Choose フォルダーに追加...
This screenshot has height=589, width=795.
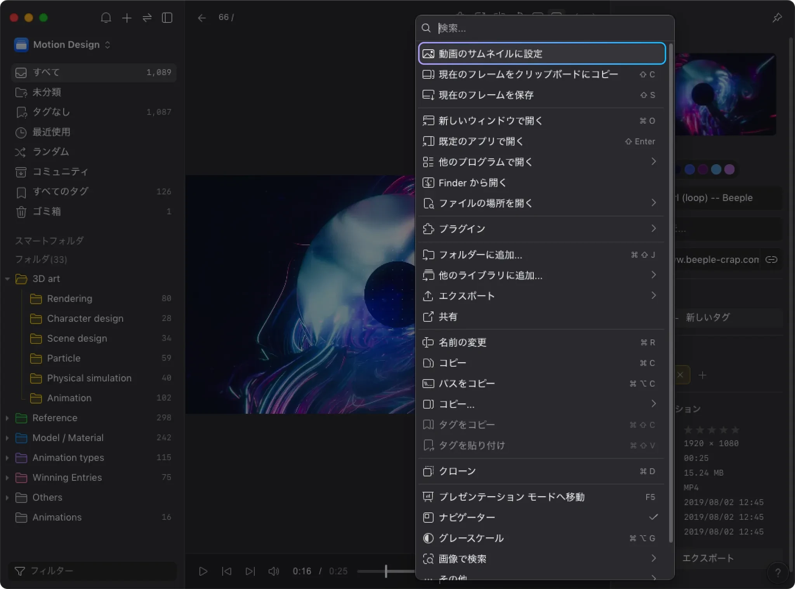click(542, 255)
